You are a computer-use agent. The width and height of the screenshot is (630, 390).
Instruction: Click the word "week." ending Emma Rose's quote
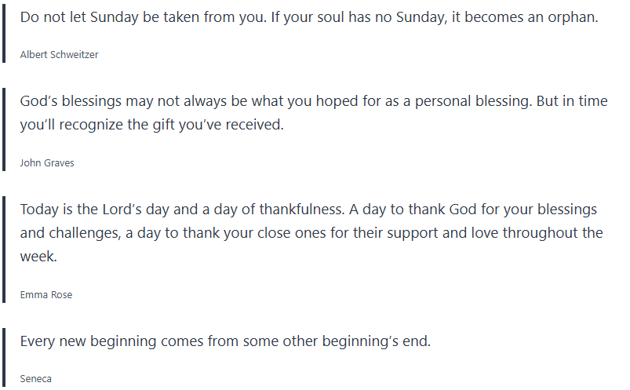(x=38, y=257)
